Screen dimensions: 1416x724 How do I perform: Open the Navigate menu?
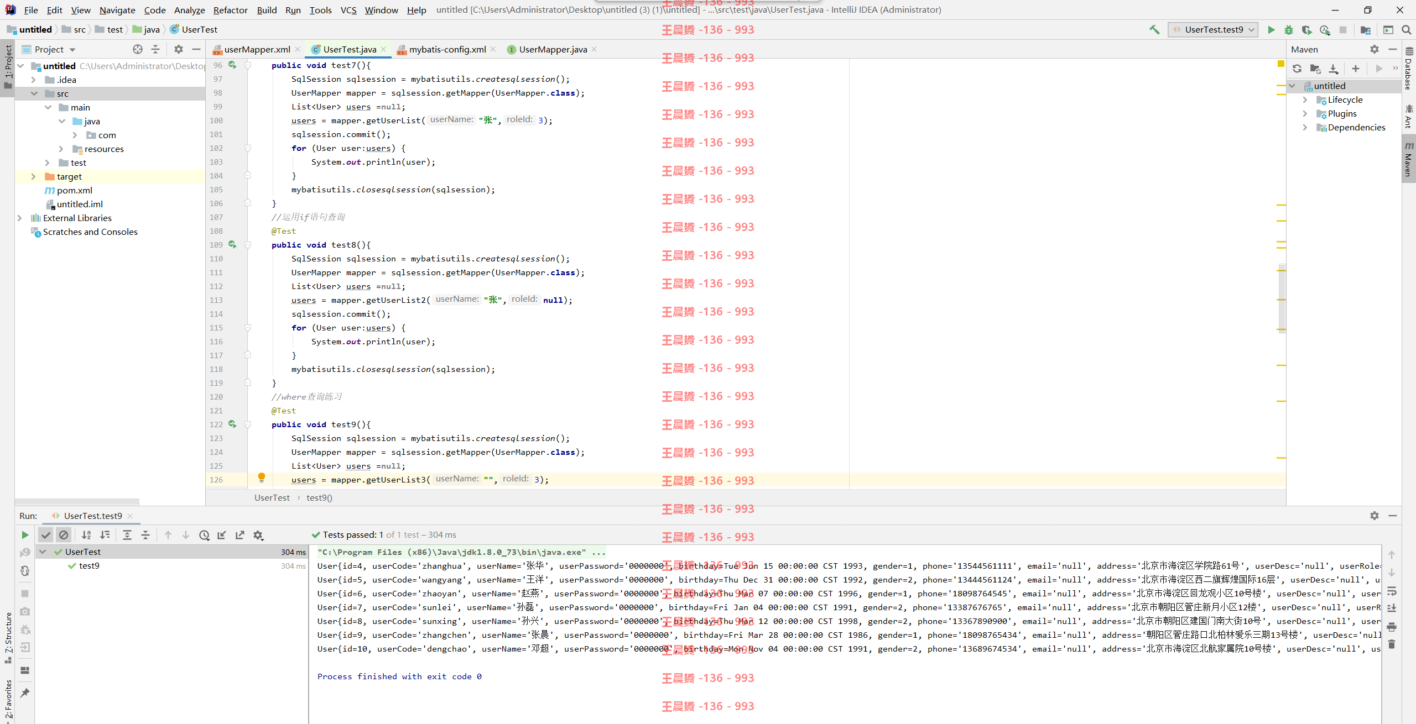tap(117, 10)
